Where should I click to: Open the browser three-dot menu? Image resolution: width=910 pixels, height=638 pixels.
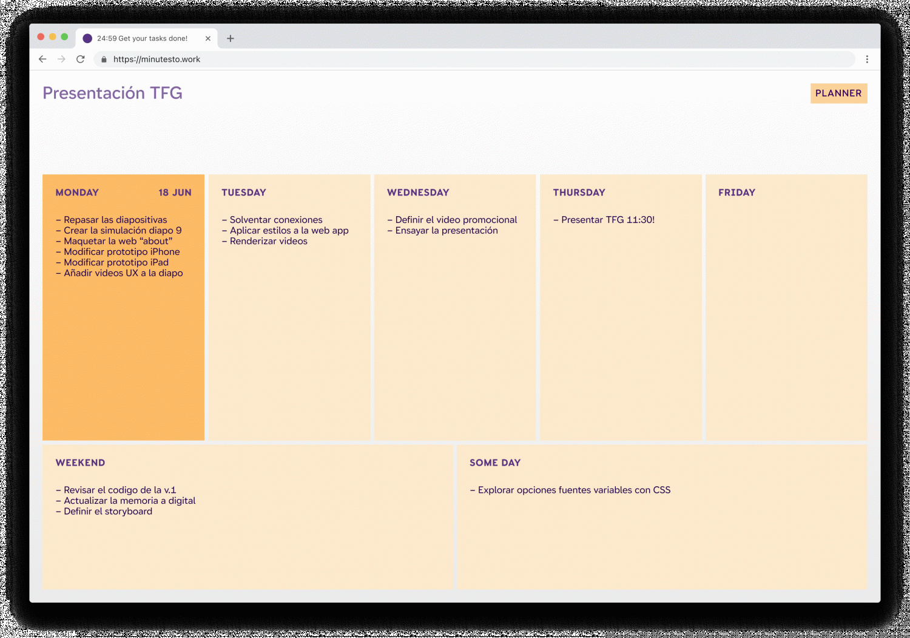[x=867, y=59]
